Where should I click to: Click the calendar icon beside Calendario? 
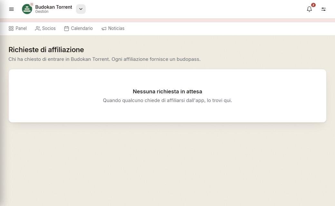tap(66, 28)
